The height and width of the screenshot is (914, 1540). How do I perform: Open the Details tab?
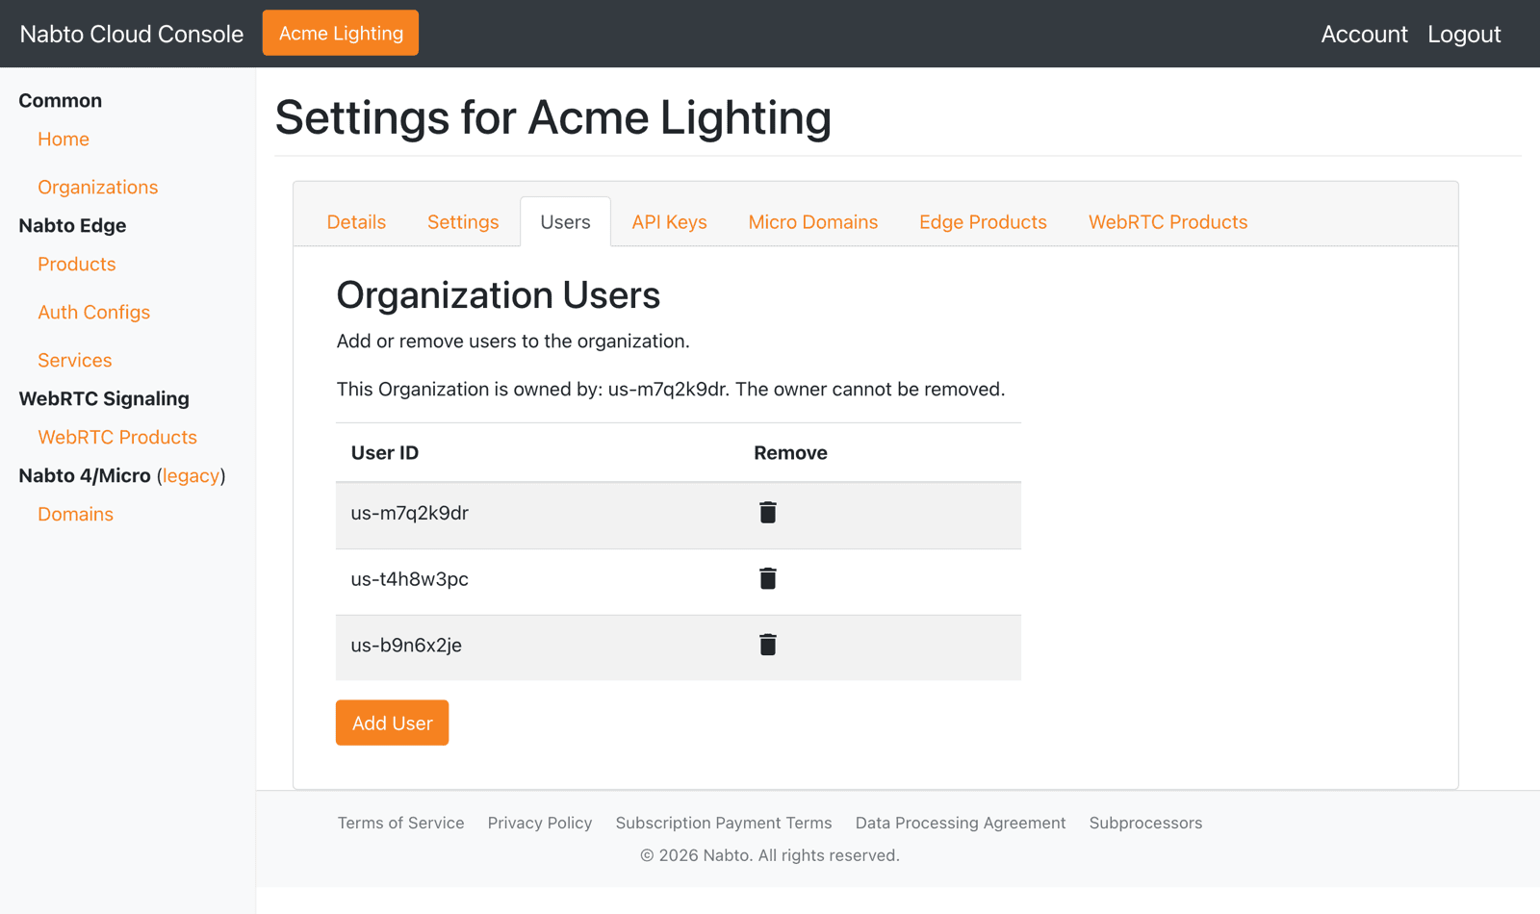[356, 222]
